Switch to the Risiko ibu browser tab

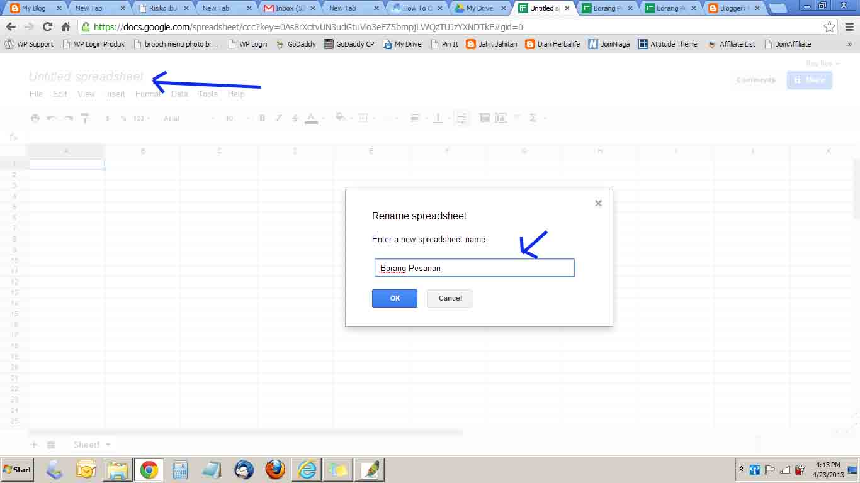coord(162,8)
